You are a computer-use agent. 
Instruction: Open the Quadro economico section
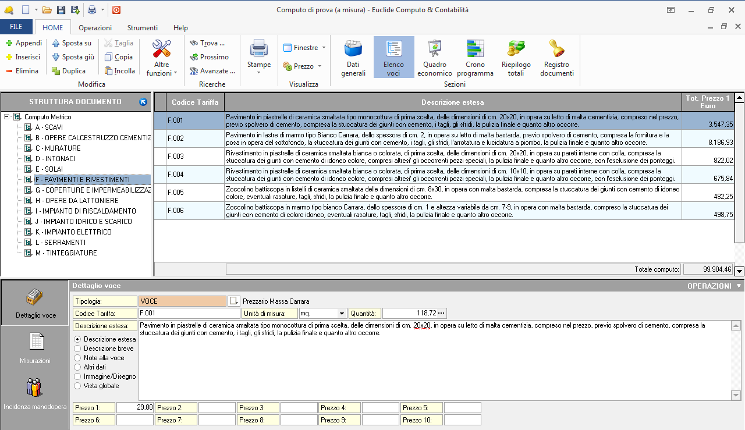click(435, 58)
